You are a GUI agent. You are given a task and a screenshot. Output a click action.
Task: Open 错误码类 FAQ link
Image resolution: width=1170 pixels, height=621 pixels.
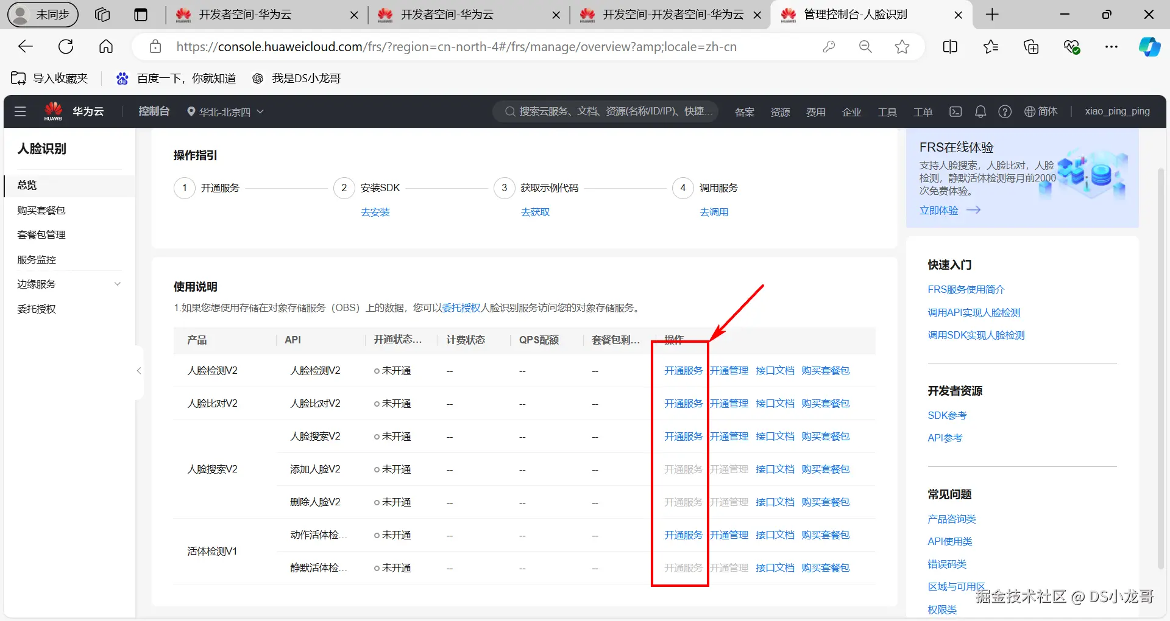click(x=947, y=564)
